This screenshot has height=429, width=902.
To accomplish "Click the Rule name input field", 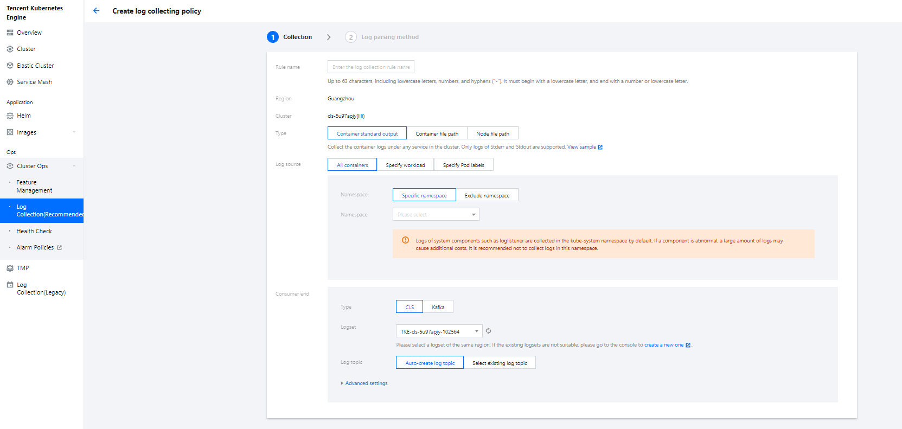I will [x=370, y=67].
